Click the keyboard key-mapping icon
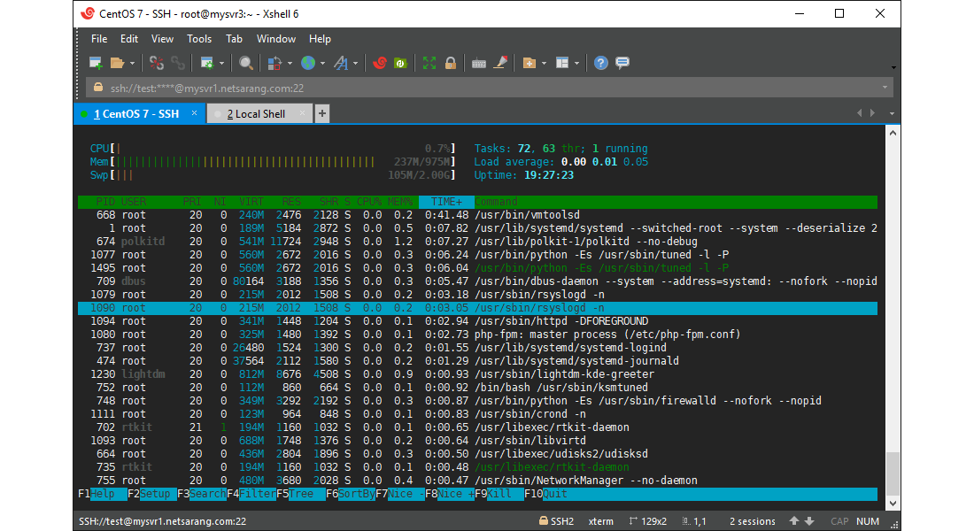This screenshot has height=531, width=974. point(479,63)
